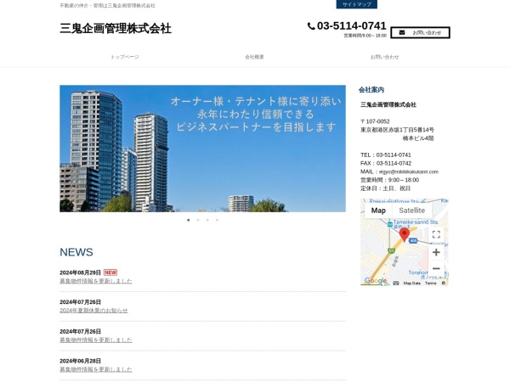
Task: Click the 三鬼企画管理株式会社 site title
Action: tap(116, 28)
